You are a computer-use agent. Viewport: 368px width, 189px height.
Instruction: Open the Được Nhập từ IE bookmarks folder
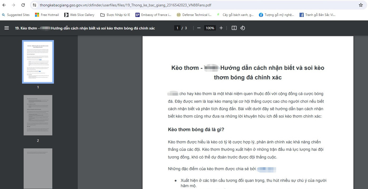pos(115,15)
